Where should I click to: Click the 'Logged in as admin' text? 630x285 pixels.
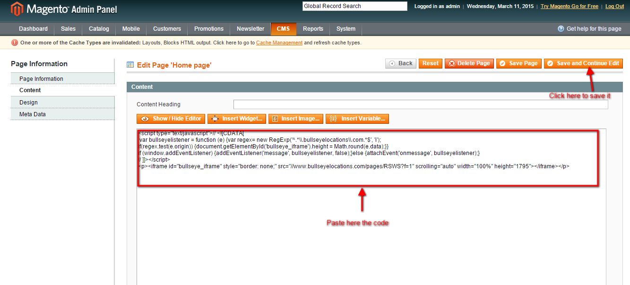coord(438,6)
